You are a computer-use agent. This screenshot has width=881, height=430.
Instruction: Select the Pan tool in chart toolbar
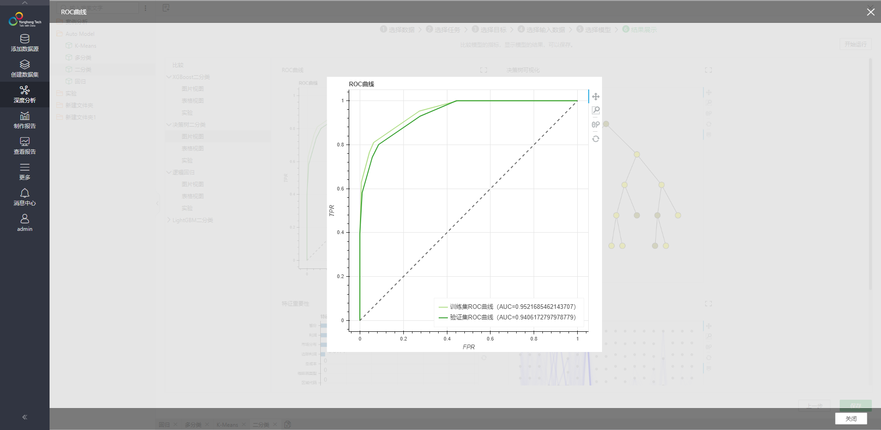(x=596, y=96)
